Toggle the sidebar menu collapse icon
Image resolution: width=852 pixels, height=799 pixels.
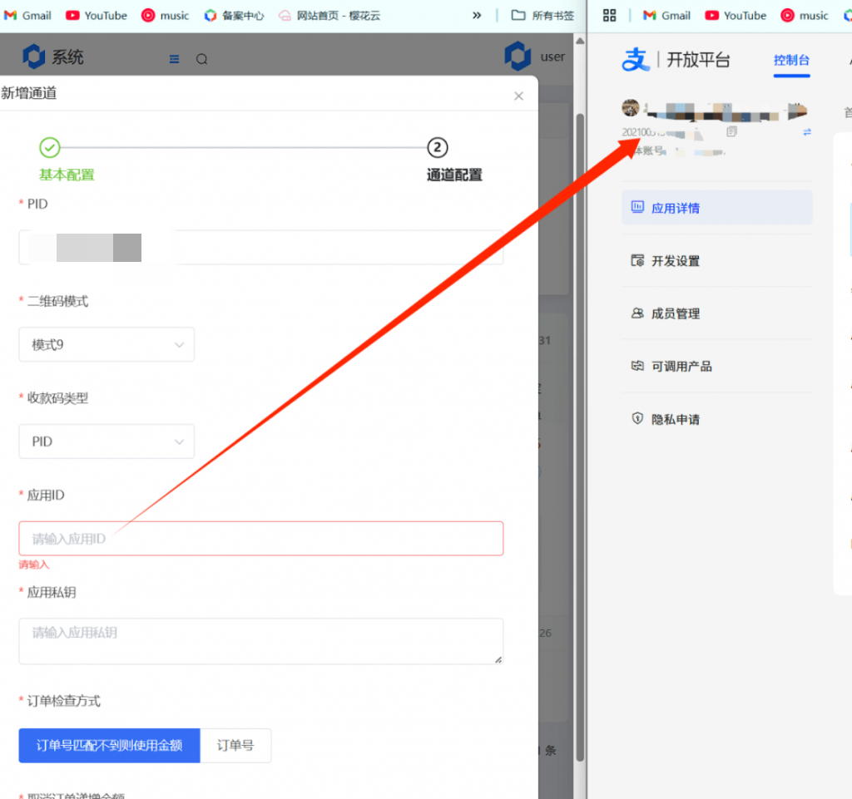174,59
